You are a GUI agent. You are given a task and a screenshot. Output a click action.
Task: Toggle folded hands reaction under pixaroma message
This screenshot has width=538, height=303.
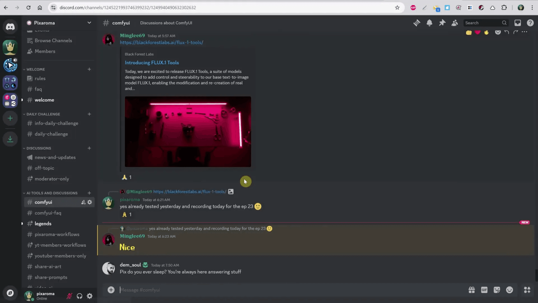click(x=127, y=215)
